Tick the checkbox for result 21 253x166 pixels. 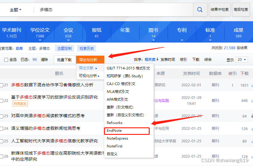coord(1,85)
